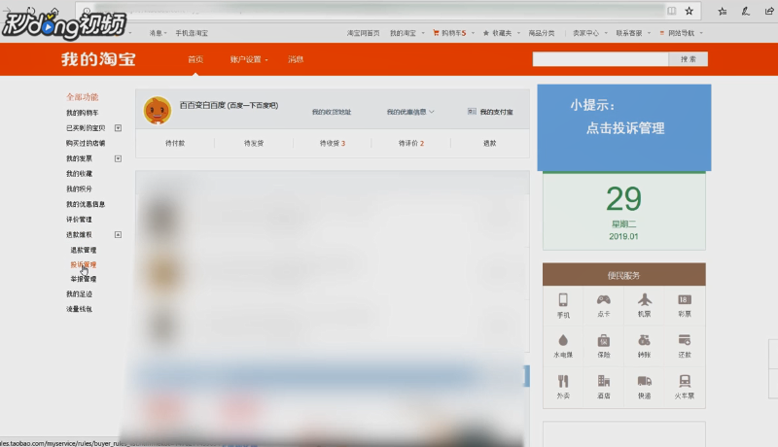Click 举报管理 in the sidebar

click(84, 279)
